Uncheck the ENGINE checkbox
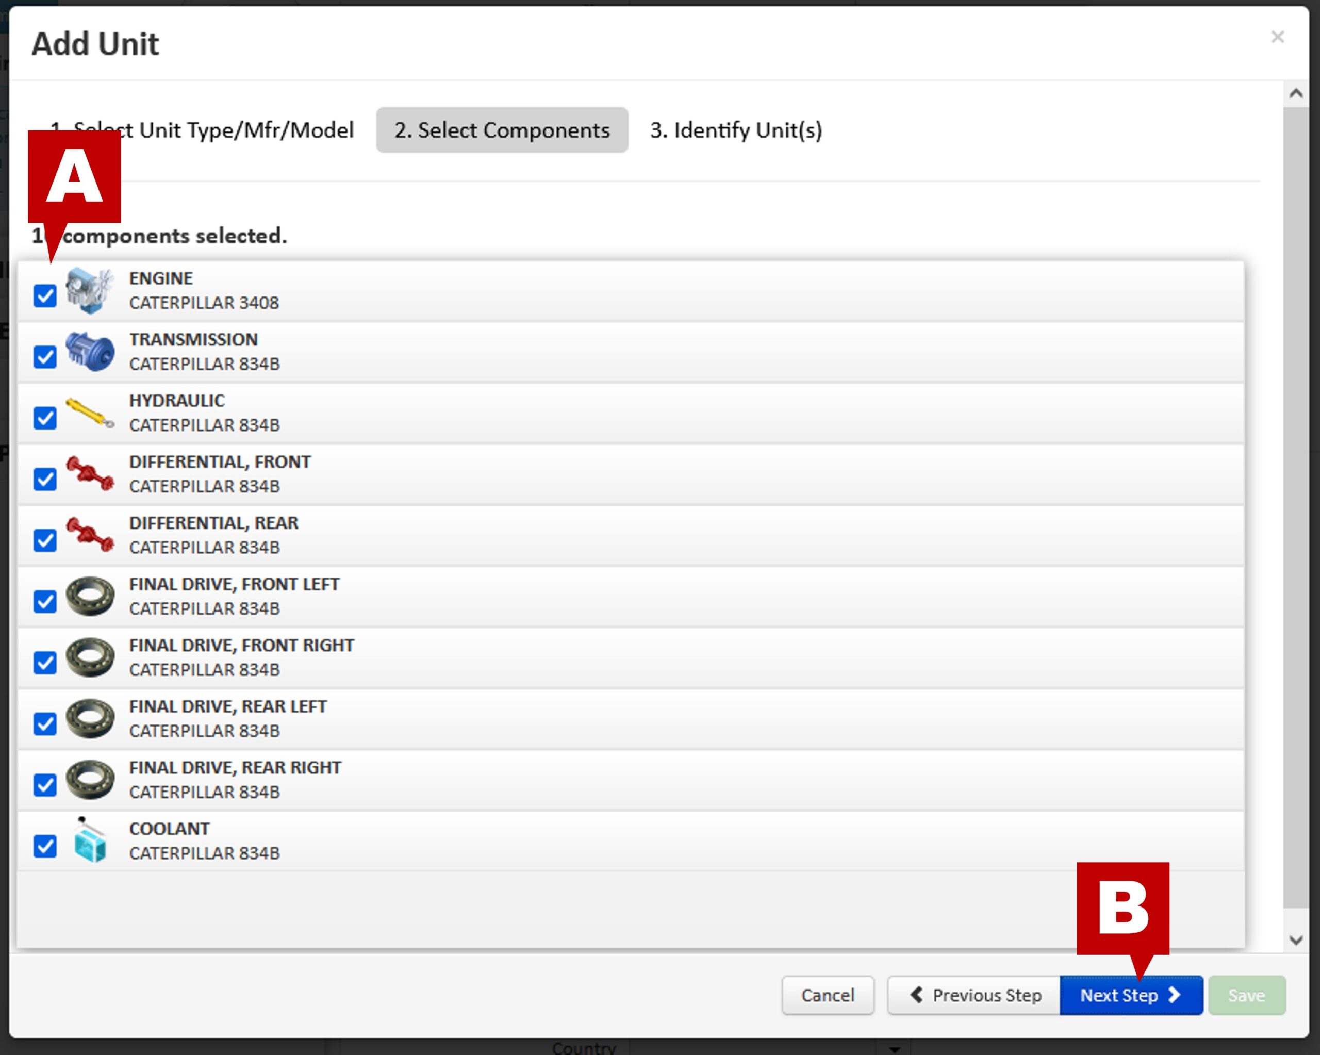The width and height of the screenshot is (1320, 1055). (x=45, y=296)
